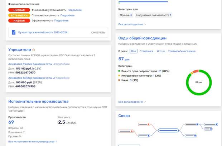
Task: Open Подробнее for Платежеспособность
Action: pyautogui.click(x=67, y=15)
